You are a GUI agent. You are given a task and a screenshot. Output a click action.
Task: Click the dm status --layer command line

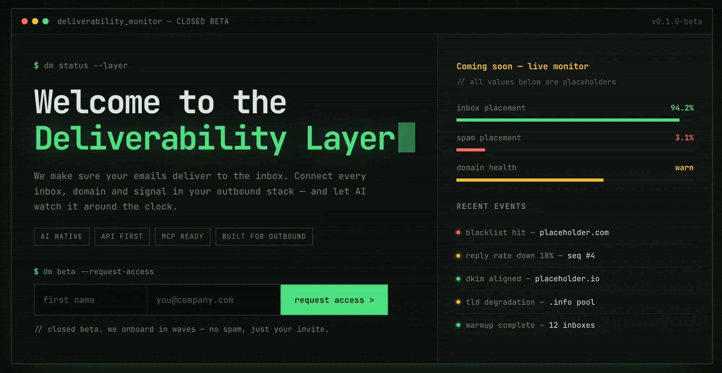[81, 66]
